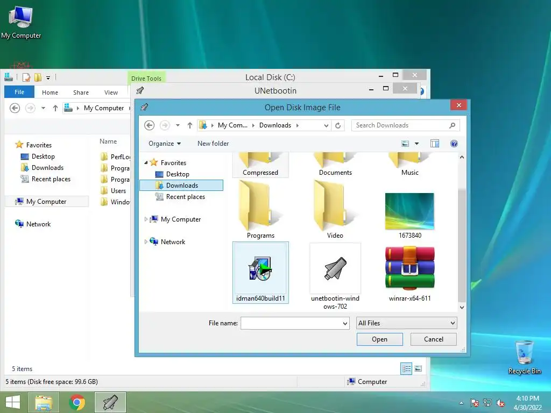Click the Open button
Image resolution: width=551 pixels, height=413 pixels.
tap(379, 339)
